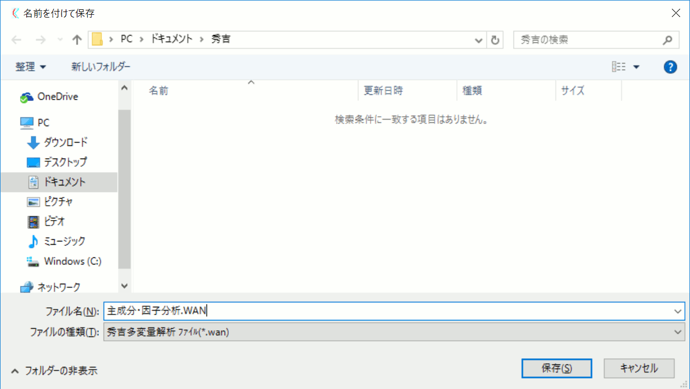Click the search magnifier icon
The width and height of the screenshot is (690, 389).
668,40
